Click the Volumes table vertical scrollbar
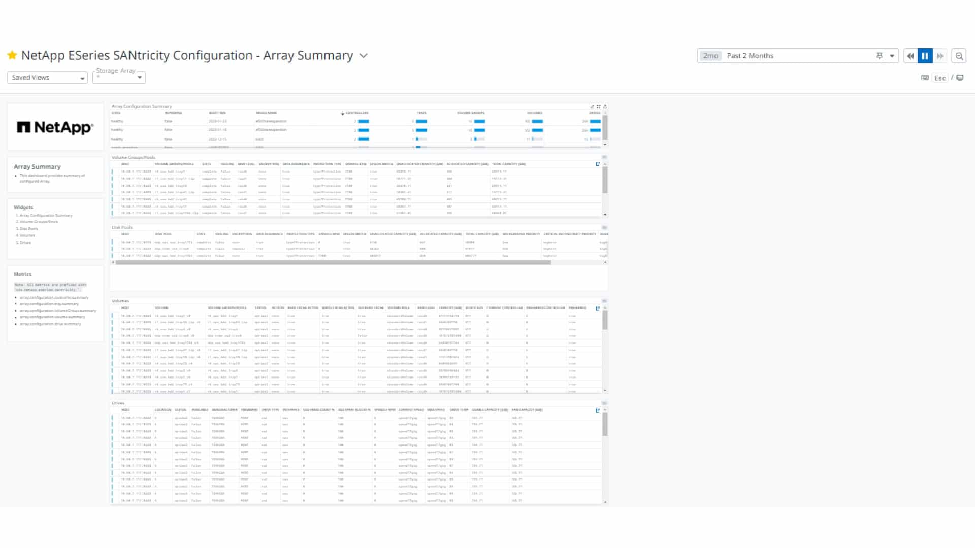975x548 pixels. 605,320
